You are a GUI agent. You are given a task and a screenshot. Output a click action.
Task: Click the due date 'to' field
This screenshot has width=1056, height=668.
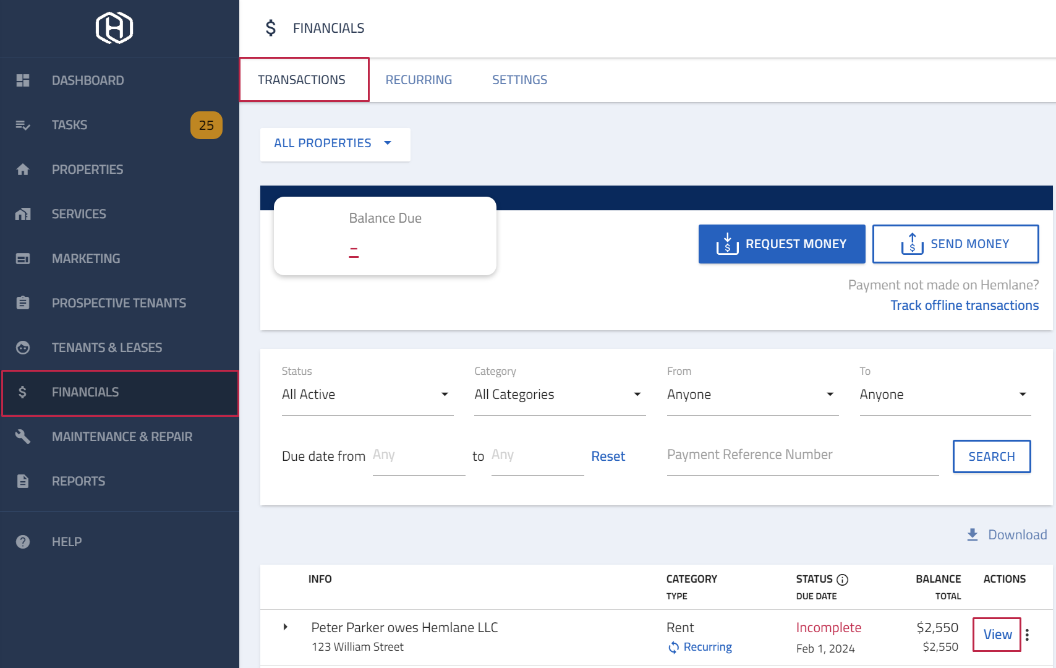(537, 456)
